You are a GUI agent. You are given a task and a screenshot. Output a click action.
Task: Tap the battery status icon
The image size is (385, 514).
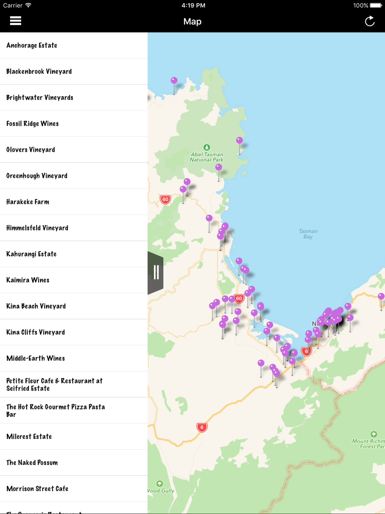click(376, 5)
